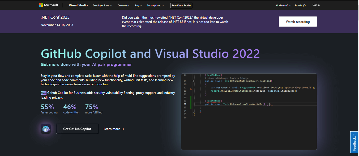Click line 22 inside the code editor preview

[x=239, y=104]
